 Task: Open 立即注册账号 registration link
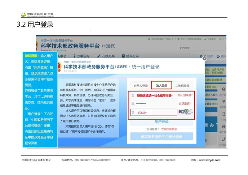click(x=169, y=129)
